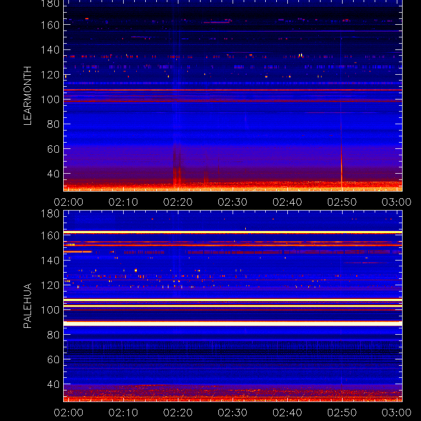Pick the 02:10 time label below Learmonth plot
The image size is (421, 421).
(123, 202)
